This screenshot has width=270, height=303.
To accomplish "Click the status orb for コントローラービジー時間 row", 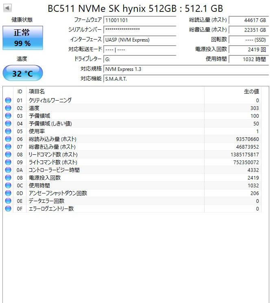I will pyautogui.click(x=8, y=170).
